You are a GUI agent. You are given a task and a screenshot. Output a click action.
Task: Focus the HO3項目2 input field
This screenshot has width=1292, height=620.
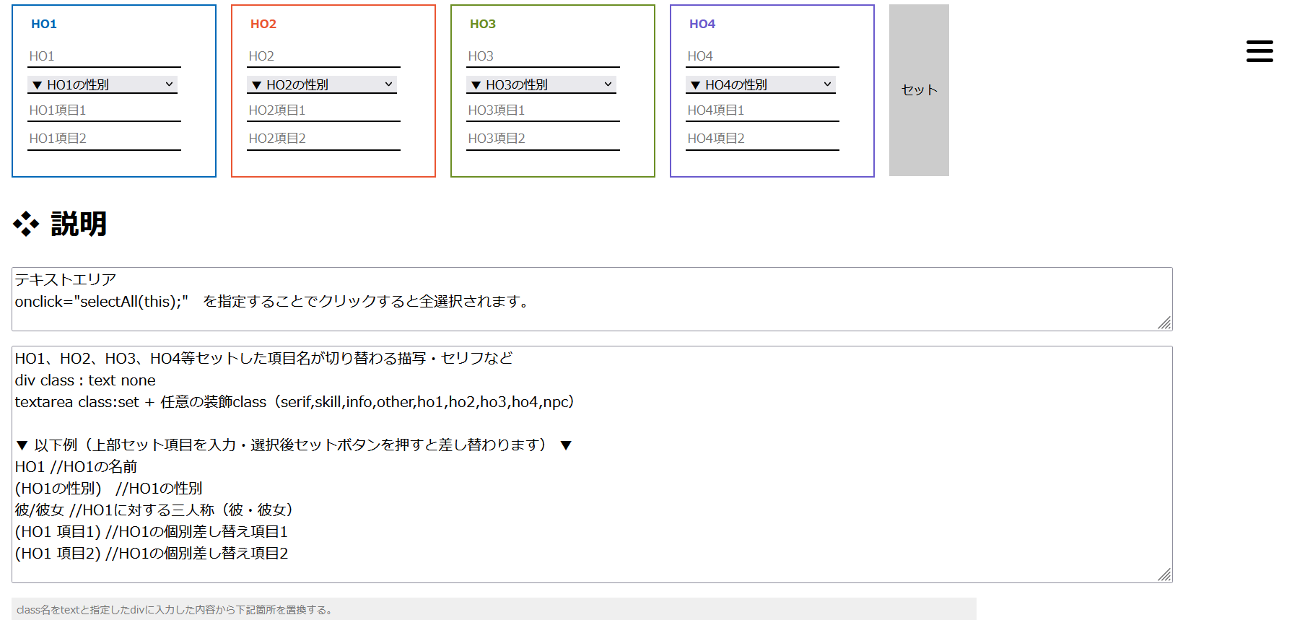[x=543, y=139]
